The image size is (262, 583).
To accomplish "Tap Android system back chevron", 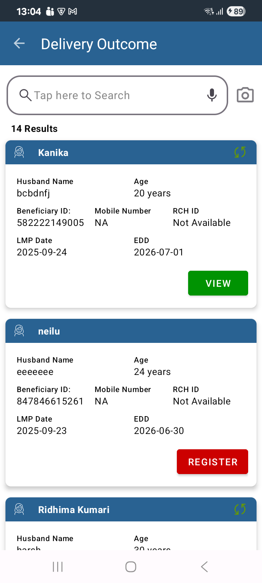I will click(x=205, y=567).
